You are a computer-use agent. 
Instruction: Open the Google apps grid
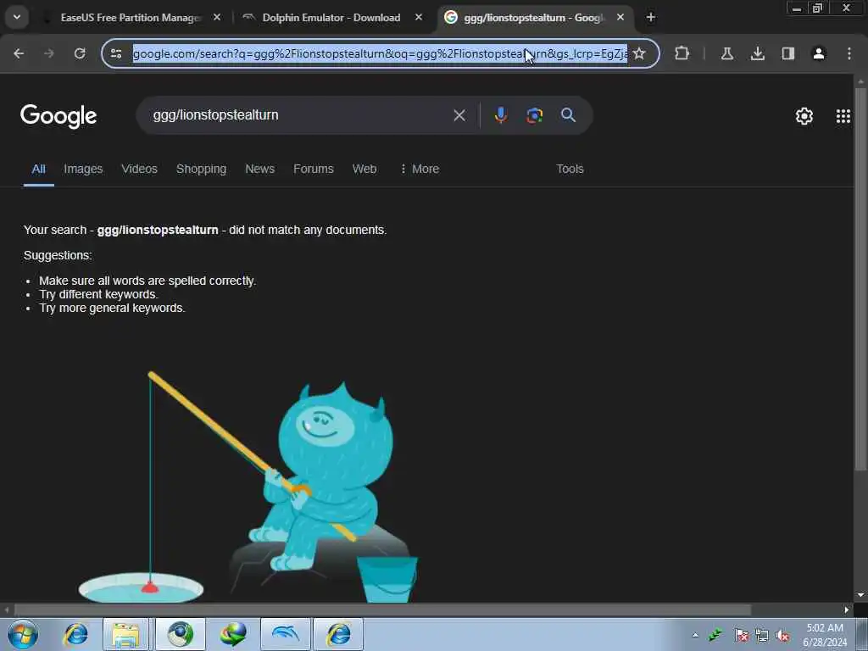pyautogui.click(x=843, y=116)
